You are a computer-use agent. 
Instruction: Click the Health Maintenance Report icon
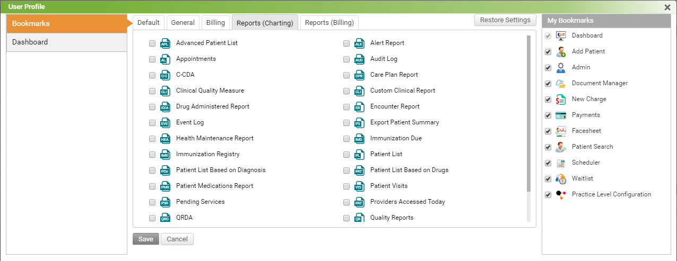[165, 139]
